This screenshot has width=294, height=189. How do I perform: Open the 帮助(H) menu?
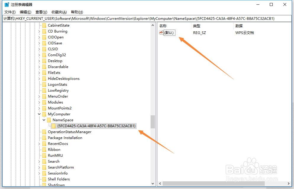(77, 12)
